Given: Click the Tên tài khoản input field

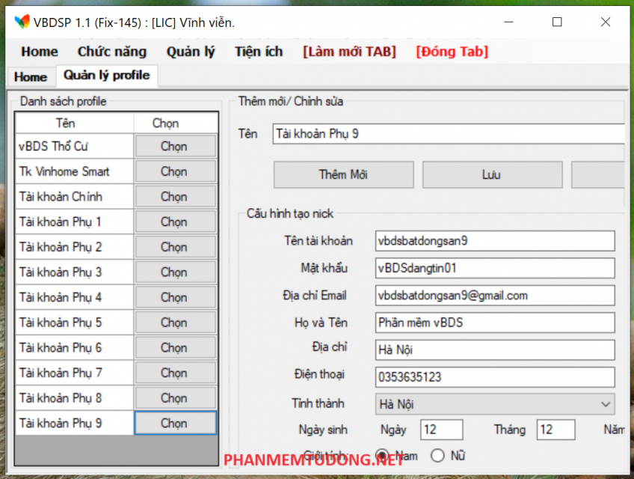Looking at the screenshot, I should 493,241.
